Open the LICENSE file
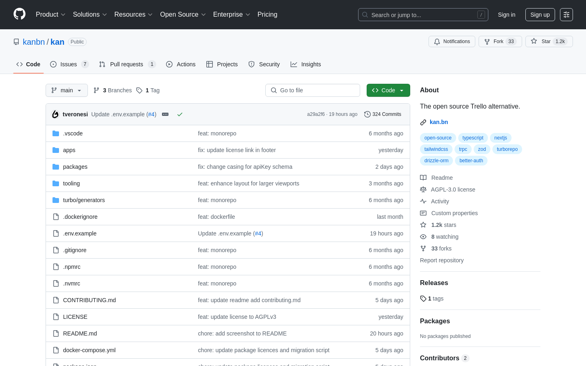Viewport: 586px width, 366px height. click(75, 317)
